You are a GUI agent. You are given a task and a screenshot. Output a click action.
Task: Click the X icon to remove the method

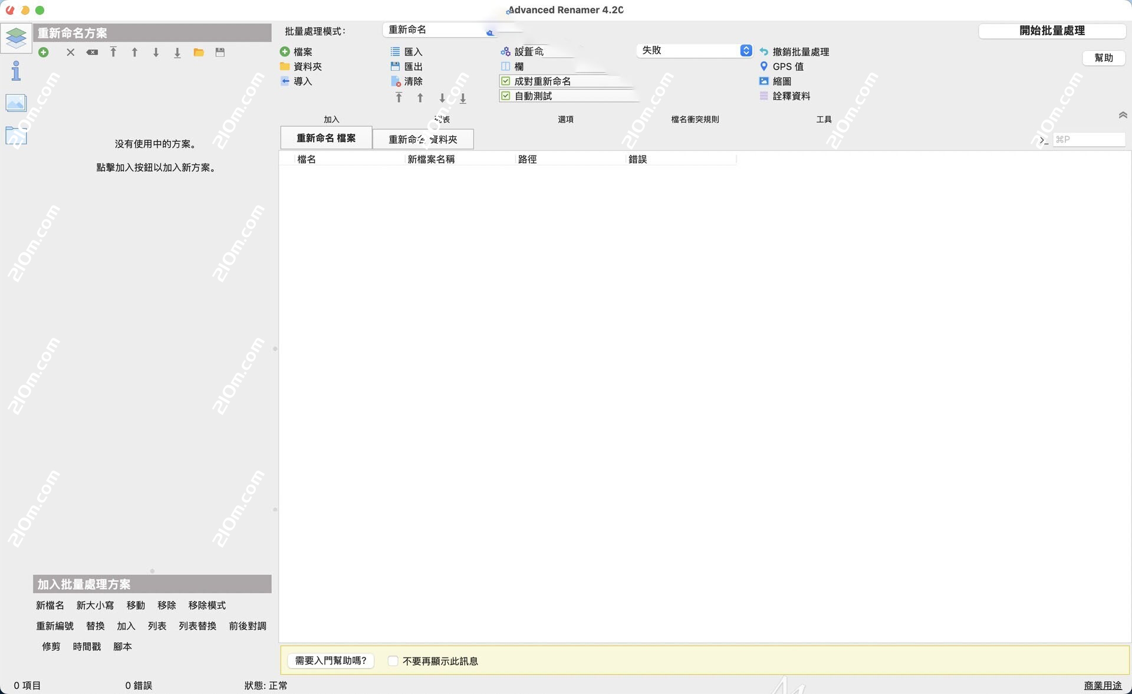(70, 52)
